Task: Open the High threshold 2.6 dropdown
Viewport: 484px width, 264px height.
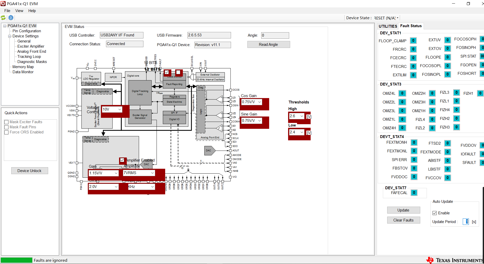Action: point(297,116)
